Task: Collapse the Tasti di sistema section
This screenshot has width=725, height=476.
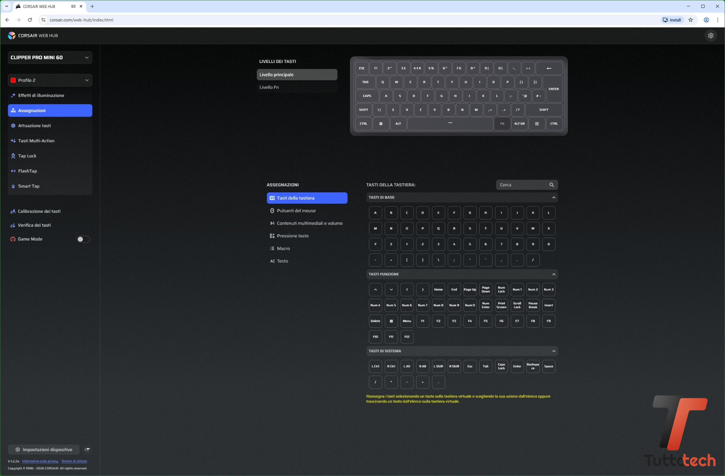Action: point(554,351)
